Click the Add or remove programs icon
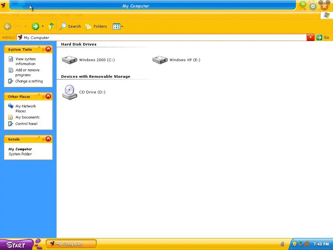 tap(11, 70)
